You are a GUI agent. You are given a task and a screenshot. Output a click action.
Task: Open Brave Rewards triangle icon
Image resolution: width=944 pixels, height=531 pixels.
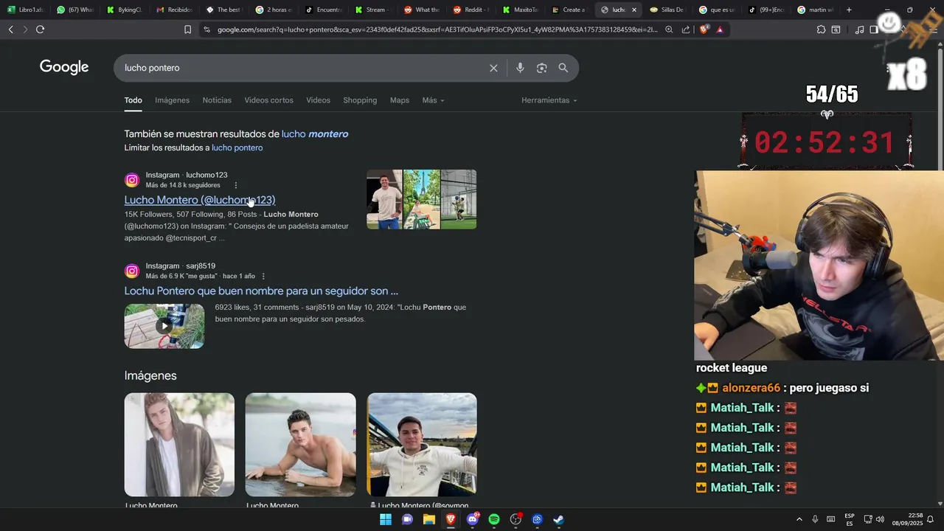(x=720, y=29)
